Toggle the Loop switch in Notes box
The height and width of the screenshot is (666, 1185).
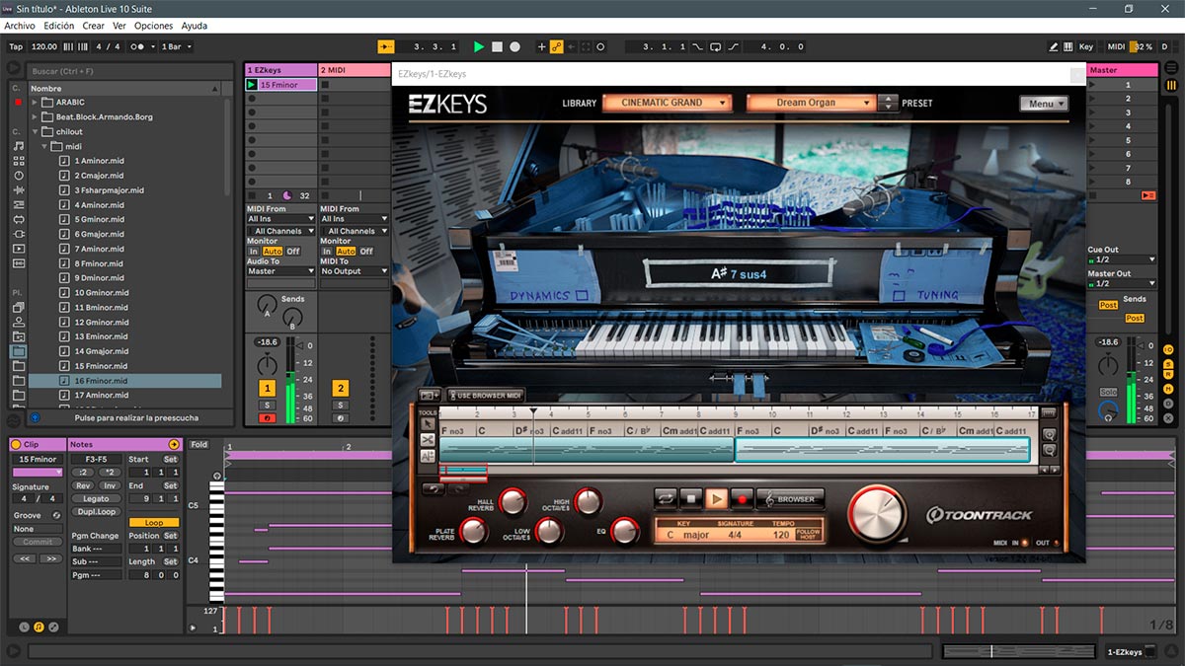[154, 522]
